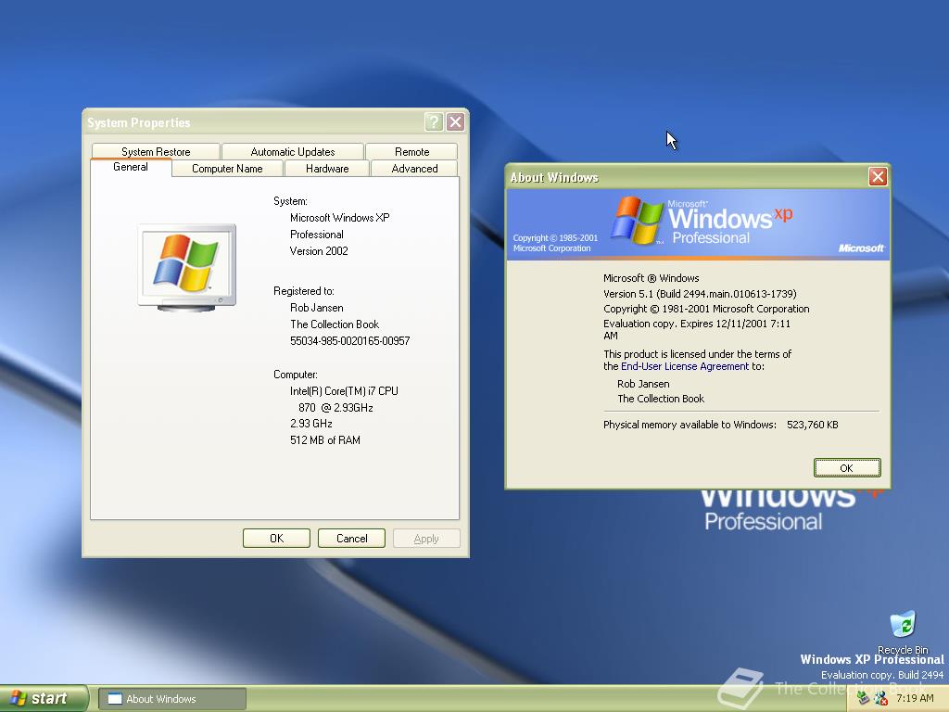The width and height of the screenshot is (949, 712).
Task: Click the 'Registered to:' label
Action: pos(304,291)
